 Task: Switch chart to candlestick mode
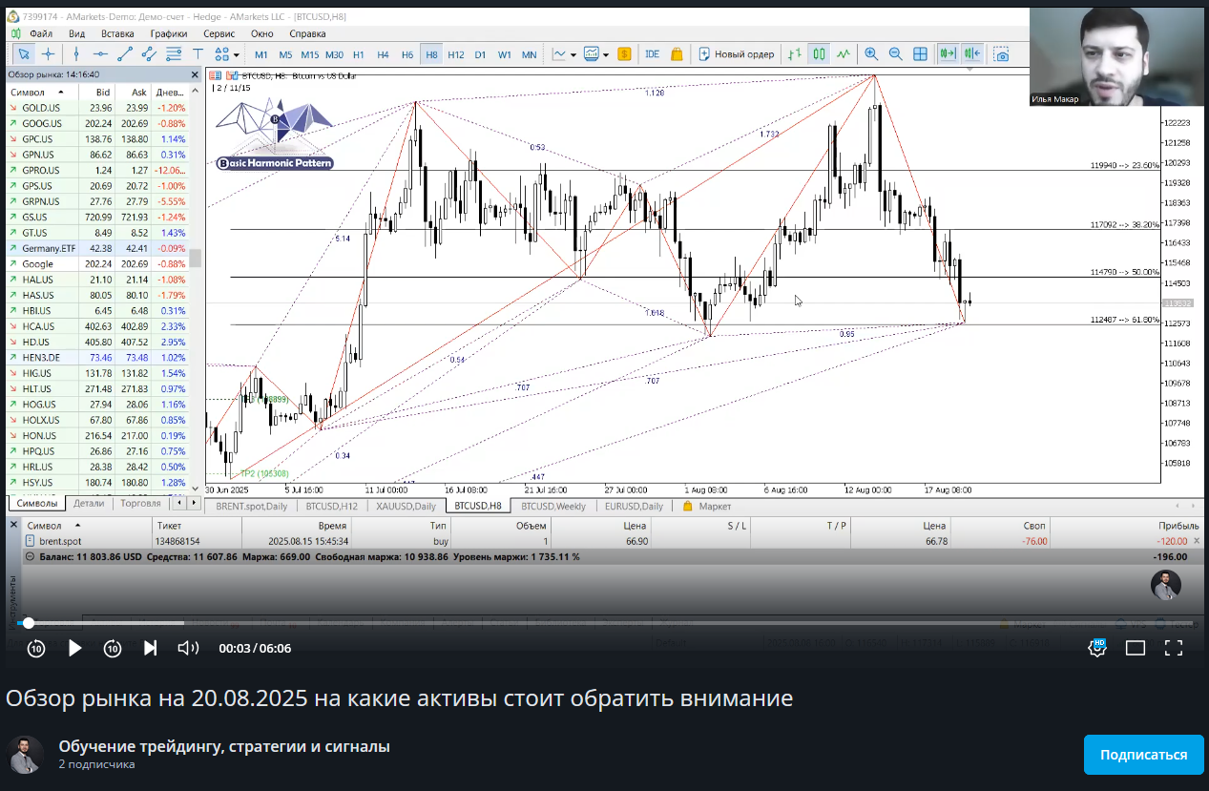(x=819, y=54)
